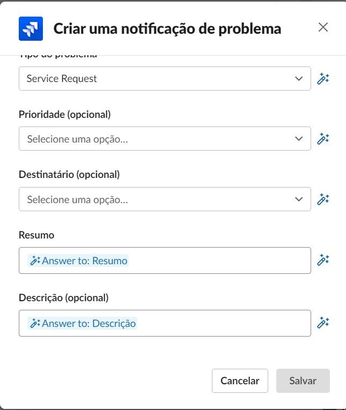The width and height of the screenshot is (346, 410).
Task: Open the Service Request issue type dropdown
Action: pos(156,79)
